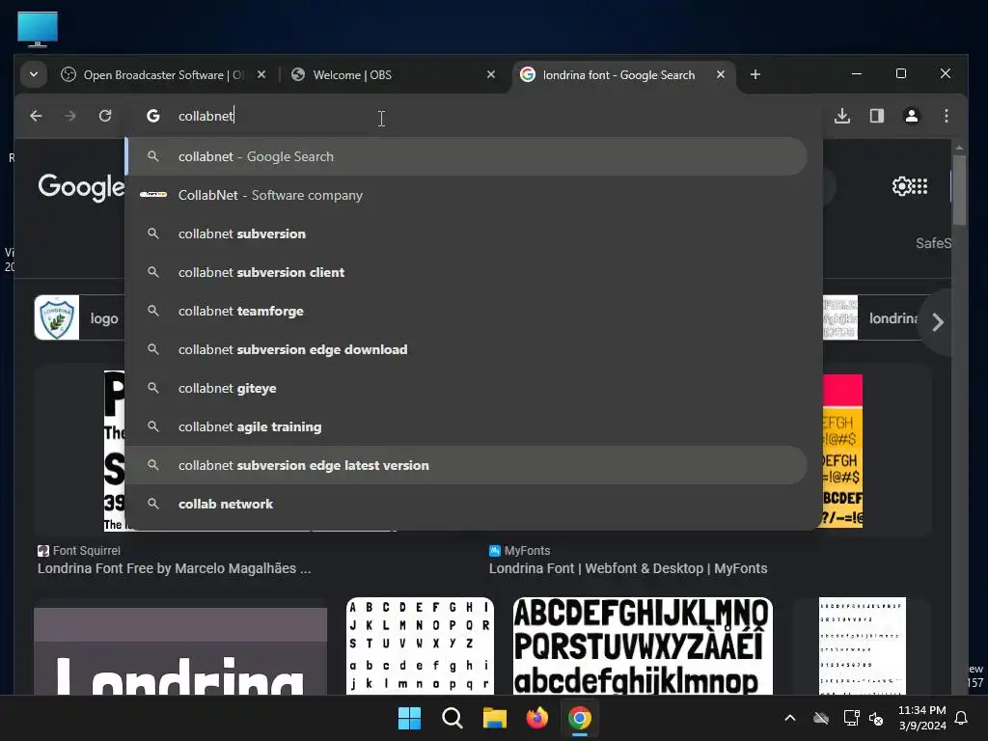Open the Chrome downloads icon

click(842, 116)
